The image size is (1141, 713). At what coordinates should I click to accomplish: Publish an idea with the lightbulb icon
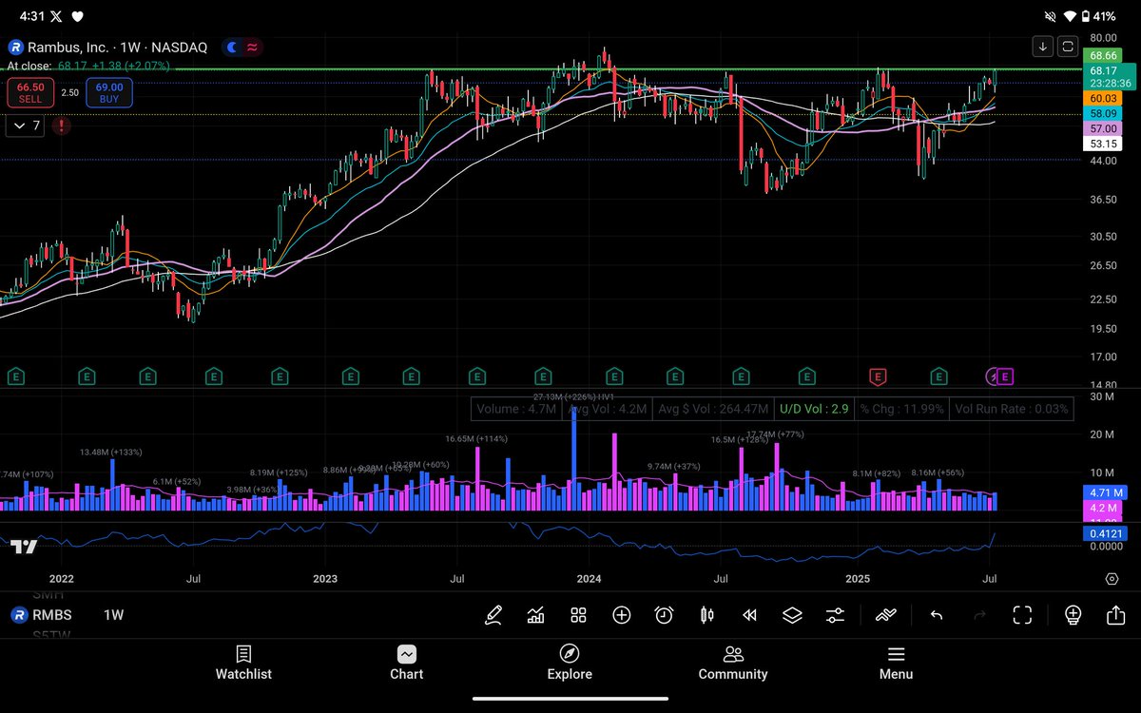pos(1073,615)
